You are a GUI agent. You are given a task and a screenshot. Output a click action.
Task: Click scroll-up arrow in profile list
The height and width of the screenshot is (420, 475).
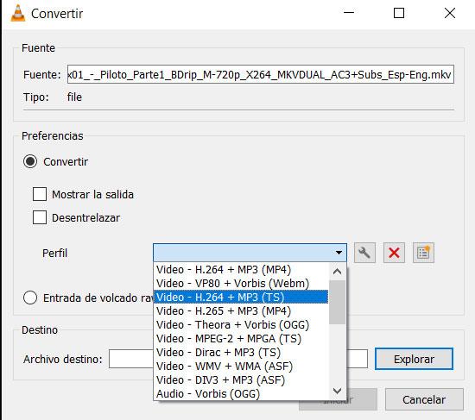[x=337, y=272]
